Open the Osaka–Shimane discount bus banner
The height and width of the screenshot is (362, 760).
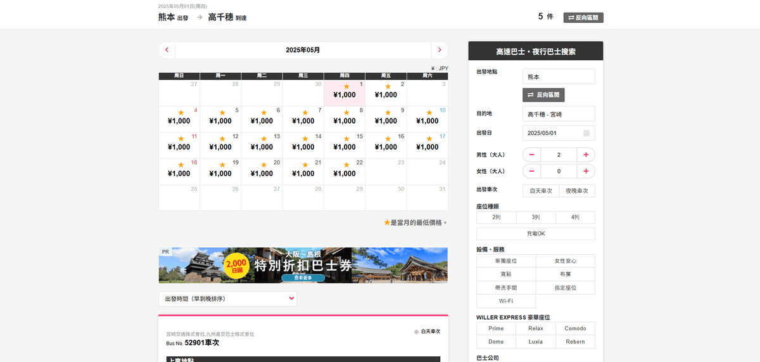[303, 265]
